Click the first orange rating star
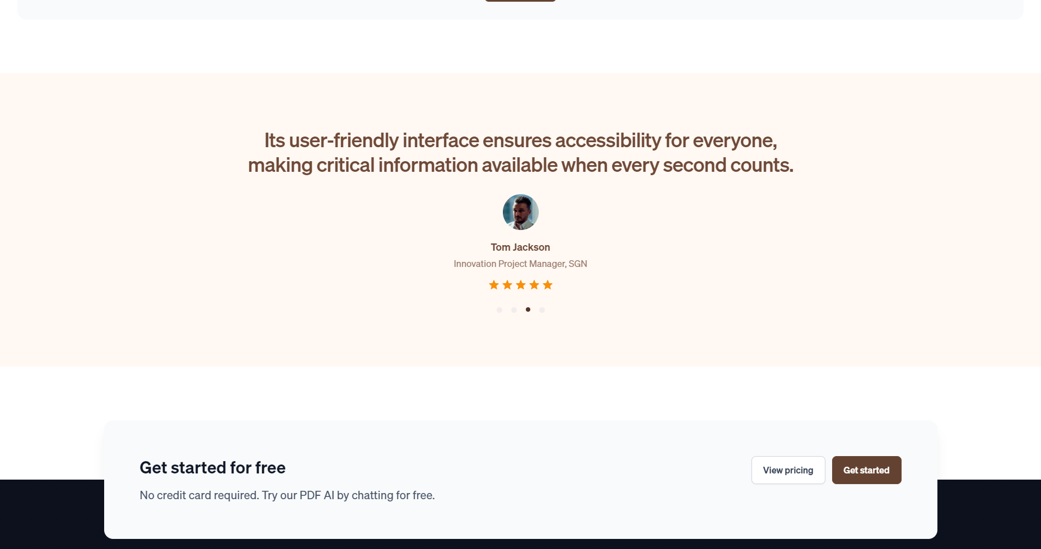 tap(494, 285)
